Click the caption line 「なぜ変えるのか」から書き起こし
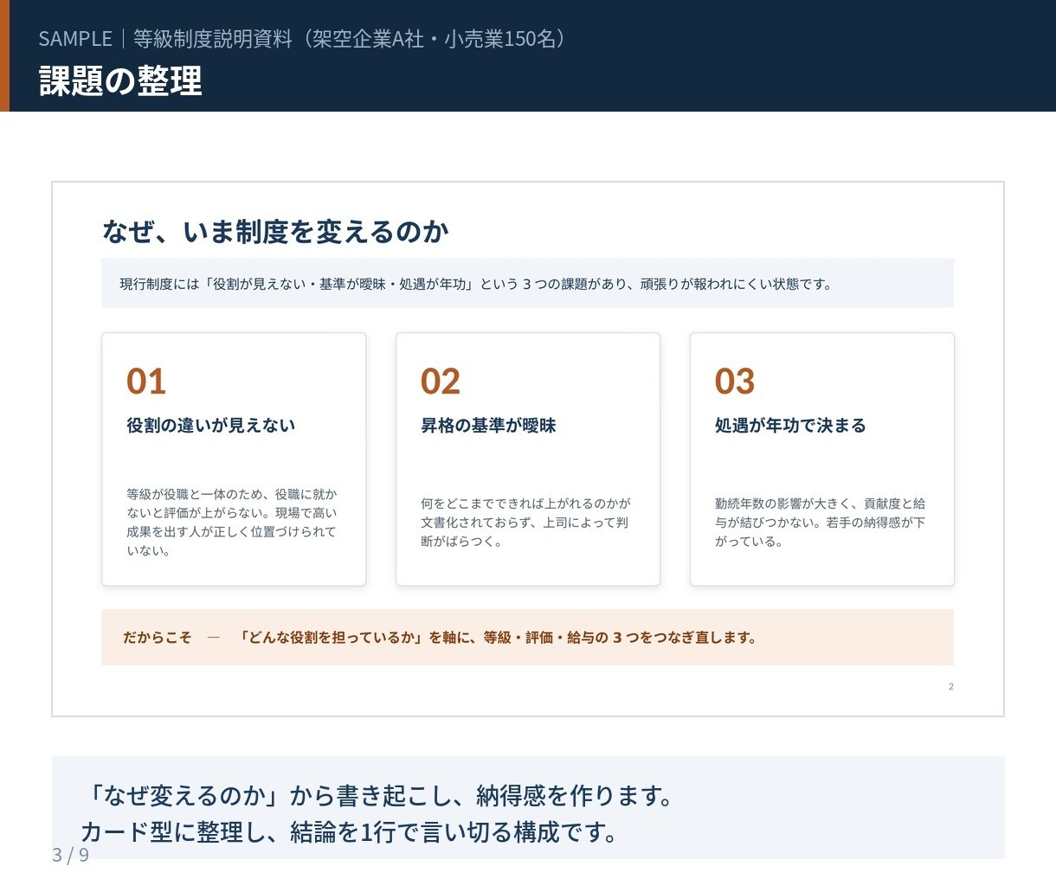The image size is (1056, 879). coord(377,796)
